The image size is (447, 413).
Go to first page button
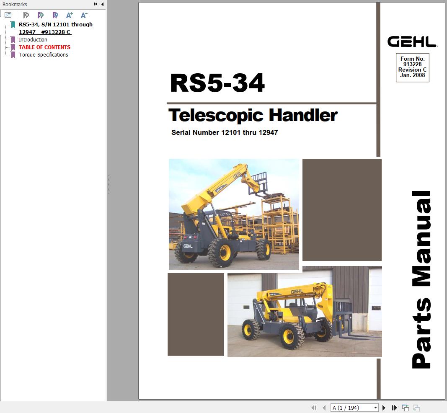coord(314,408)
